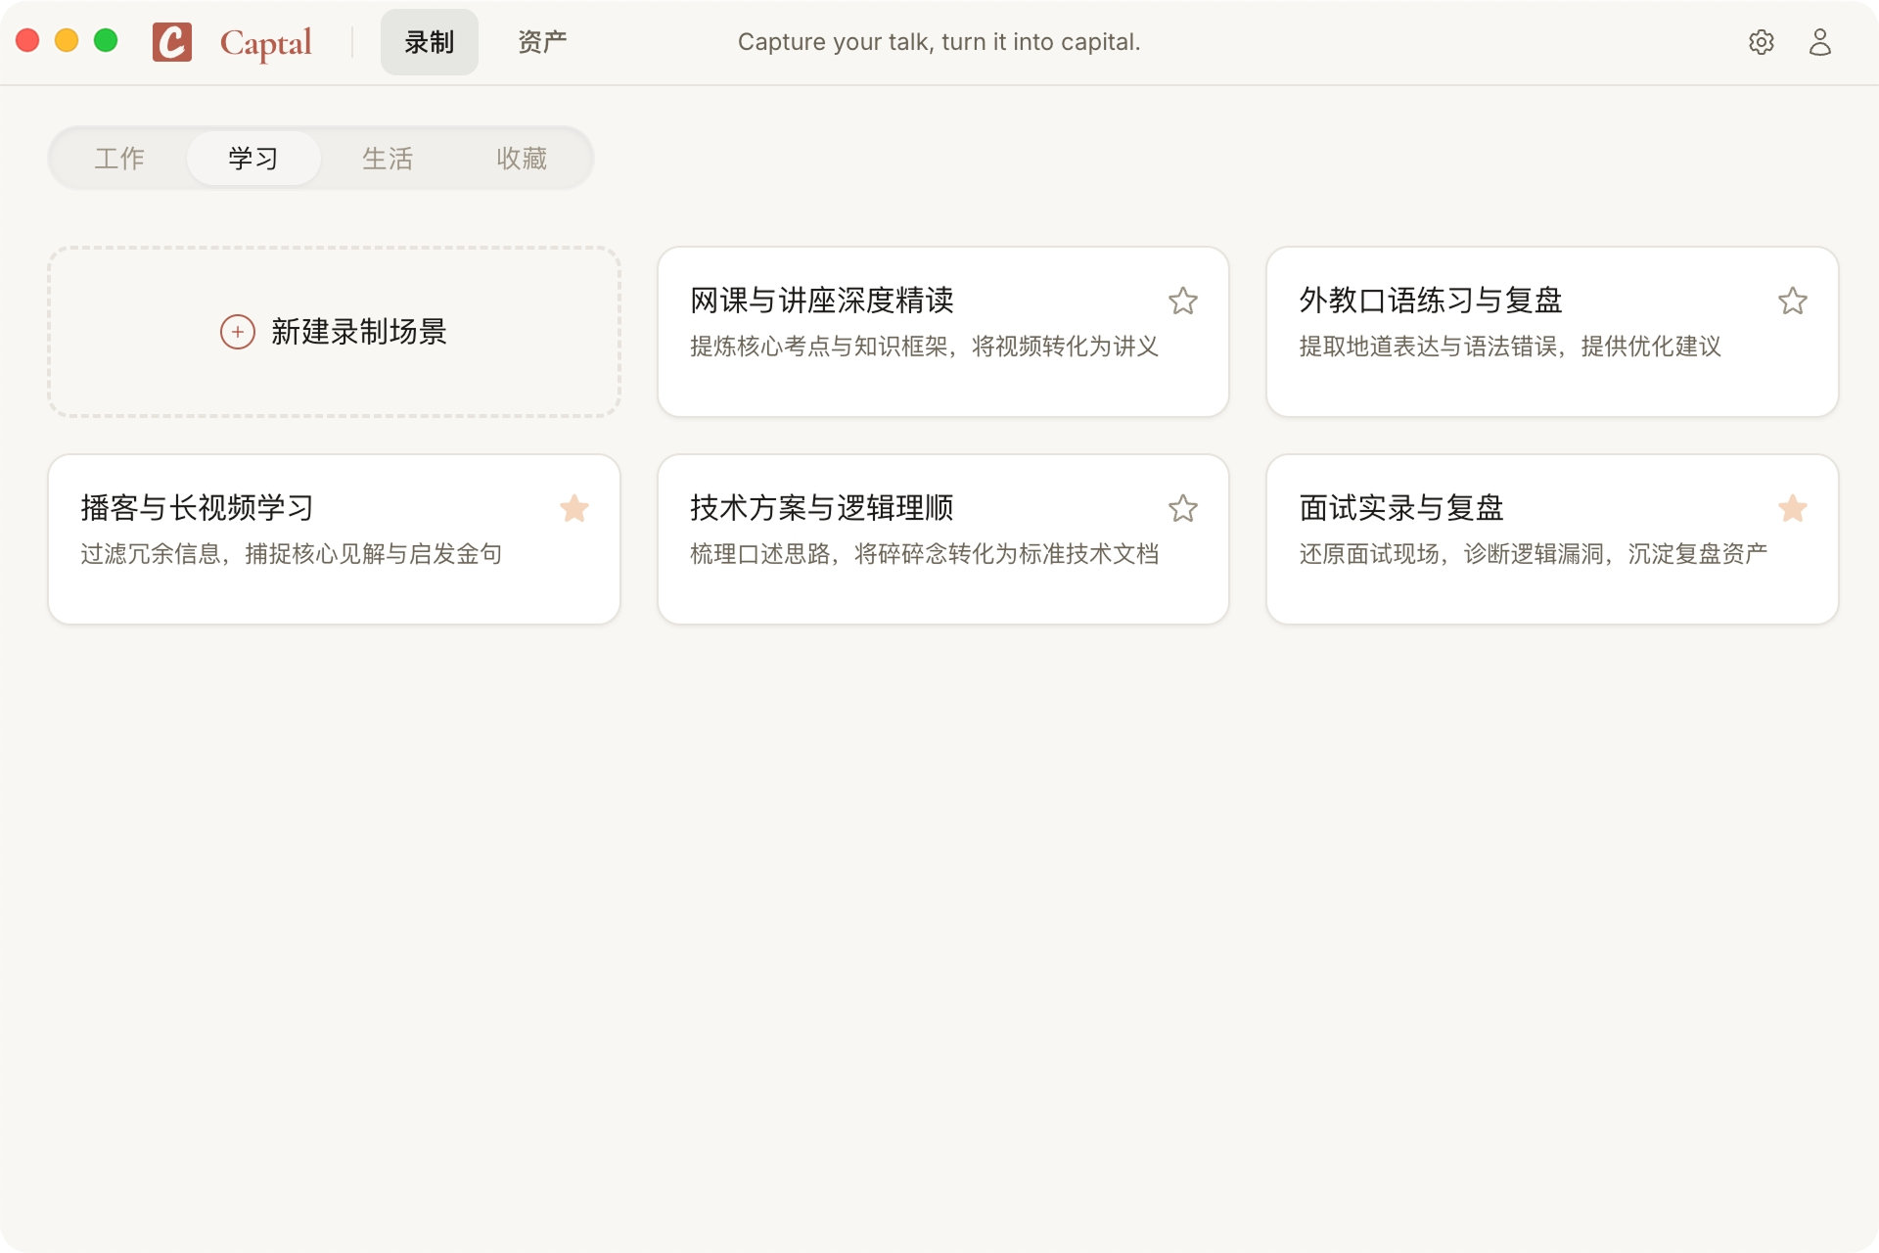Click the plus icon to create a recording scene

click(236, 332)
